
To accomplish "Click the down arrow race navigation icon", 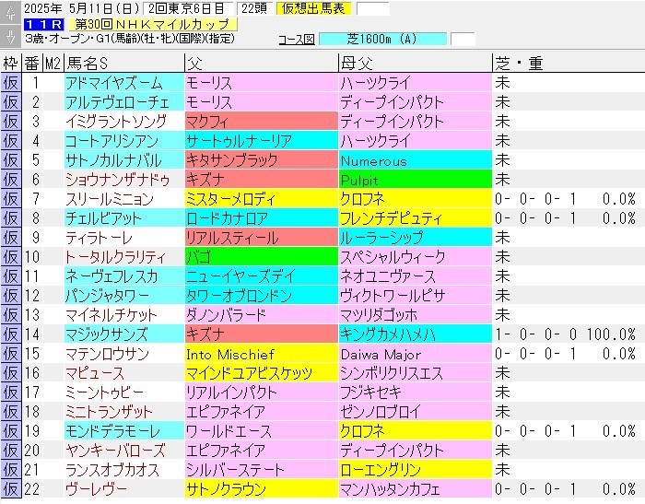I will (11, 37).
